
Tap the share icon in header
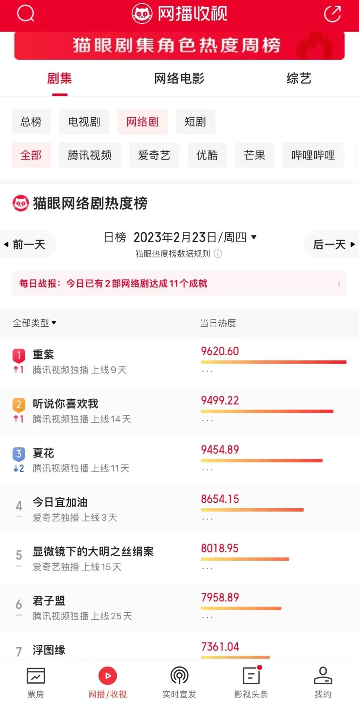coord(332,14)
